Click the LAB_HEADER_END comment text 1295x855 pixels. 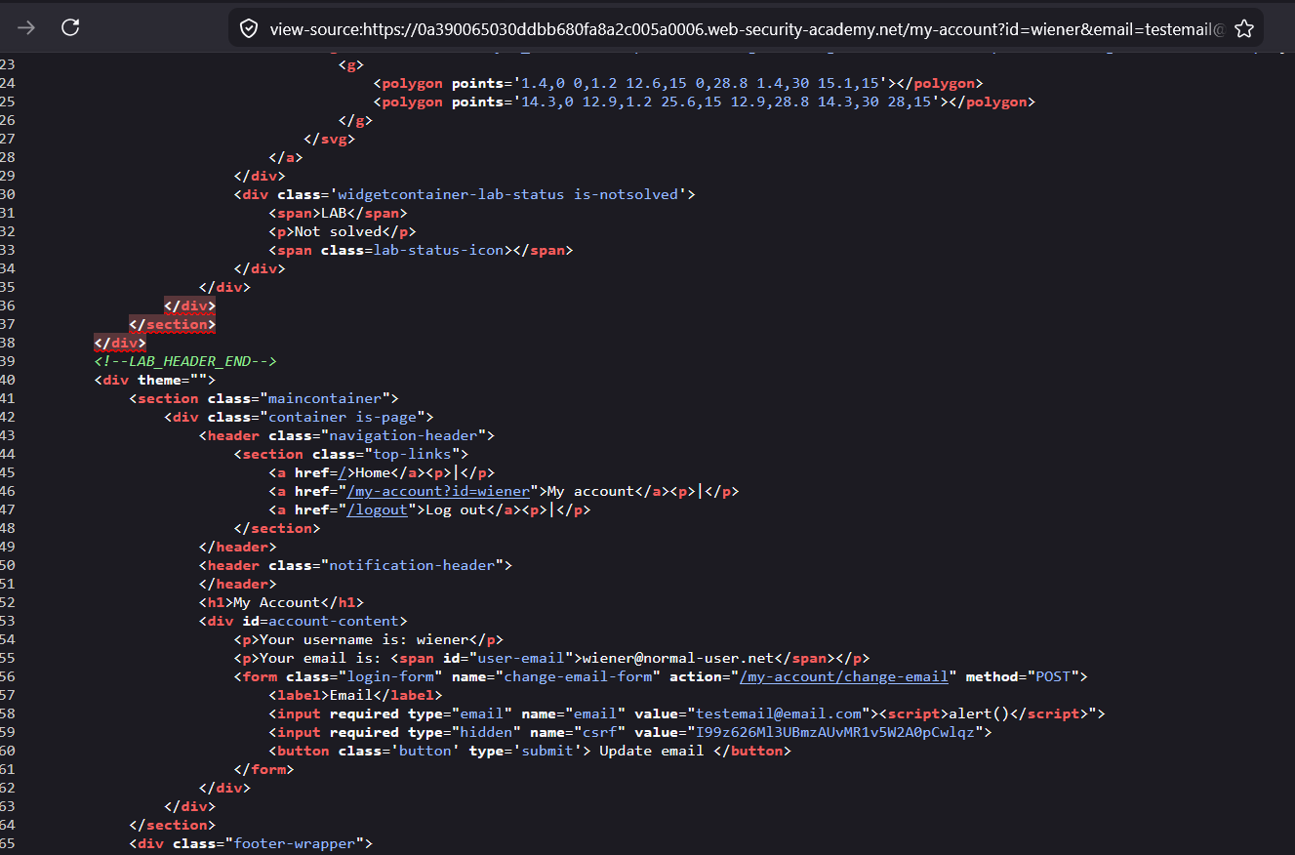tap(185, 362)
